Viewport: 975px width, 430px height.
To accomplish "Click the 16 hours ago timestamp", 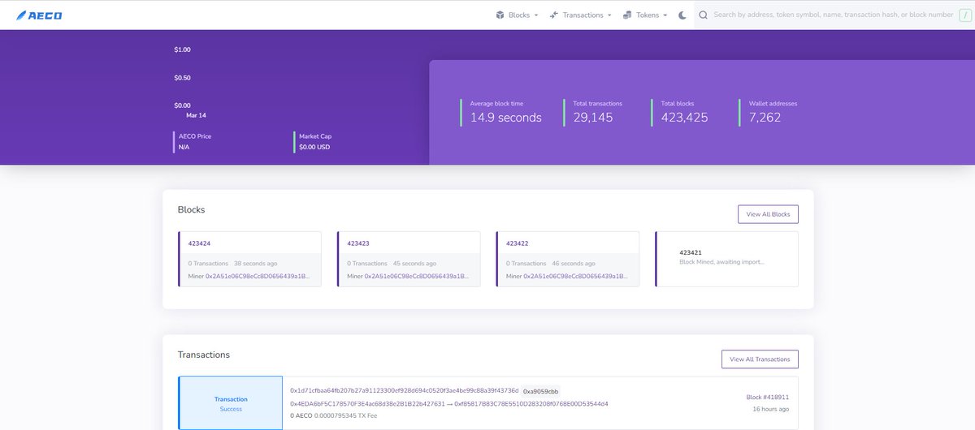I will click(770, 409).
